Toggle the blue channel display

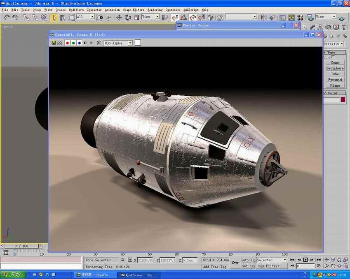[79, 43]
